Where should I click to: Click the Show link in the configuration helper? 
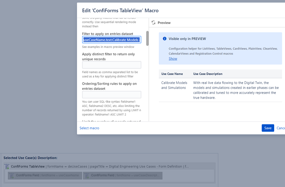[x=173, y=59]
